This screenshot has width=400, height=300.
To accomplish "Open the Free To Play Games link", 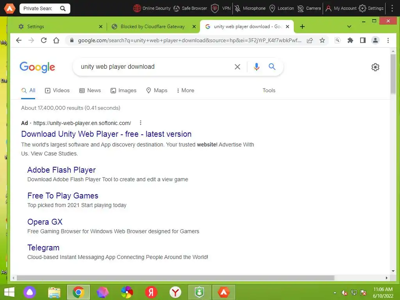I will 63,196.
